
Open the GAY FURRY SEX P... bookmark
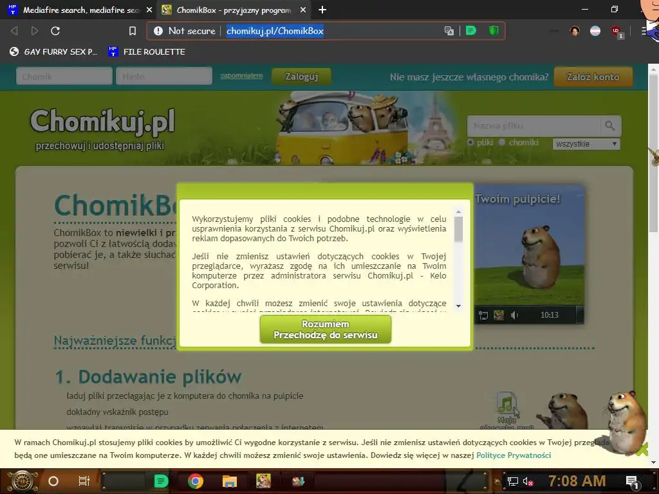pos(53,51)
